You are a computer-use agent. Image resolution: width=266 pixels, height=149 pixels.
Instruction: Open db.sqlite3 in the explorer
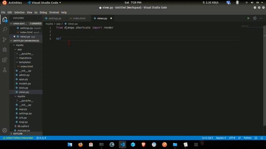23,126
